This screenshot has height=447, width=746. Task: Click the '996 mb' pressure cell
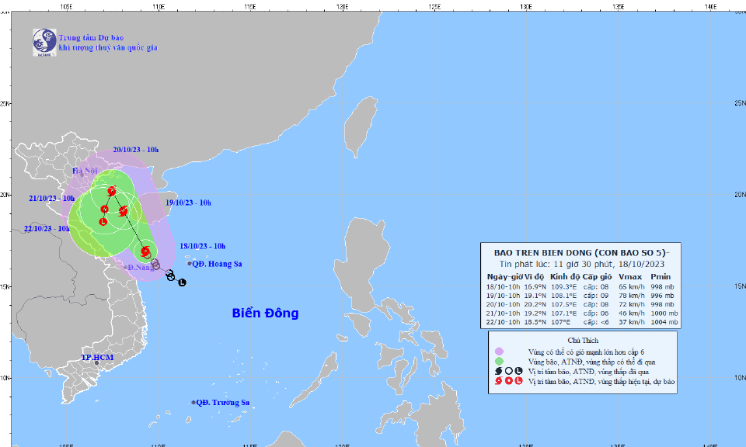click(x=662, y=296)
